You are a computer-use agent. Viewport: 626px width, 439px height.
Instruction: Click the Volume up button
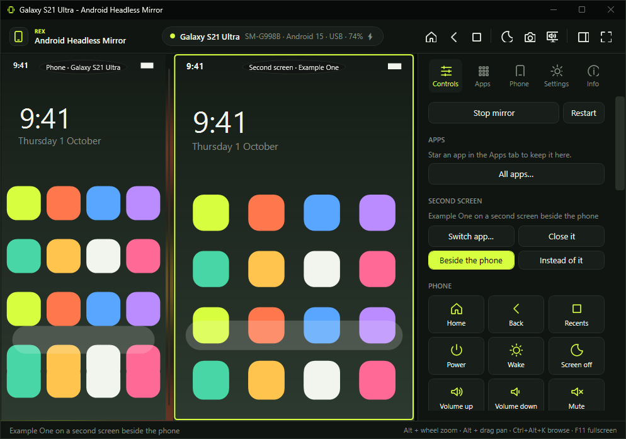(x=457, y=395)
